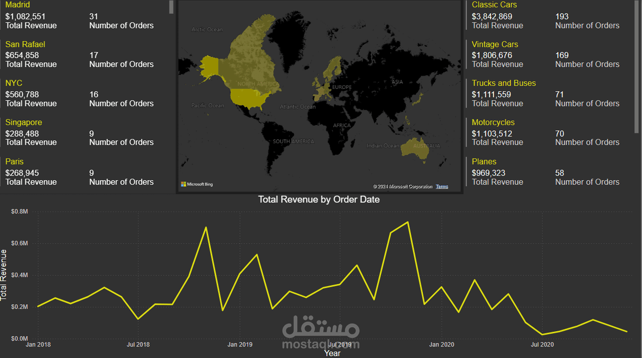
Task: Click the Jan 2018 x-axis label
Action: 38,344
